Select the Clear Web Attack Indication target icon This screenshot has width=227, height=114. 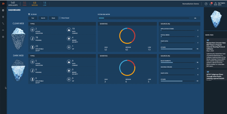tap(32, 30)
